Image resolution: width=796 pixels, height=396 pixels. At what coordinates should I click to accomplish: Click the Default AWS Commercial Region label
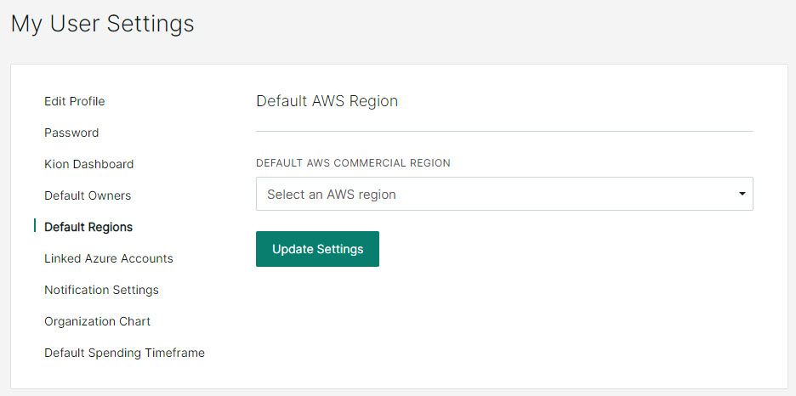pos(353,163)
